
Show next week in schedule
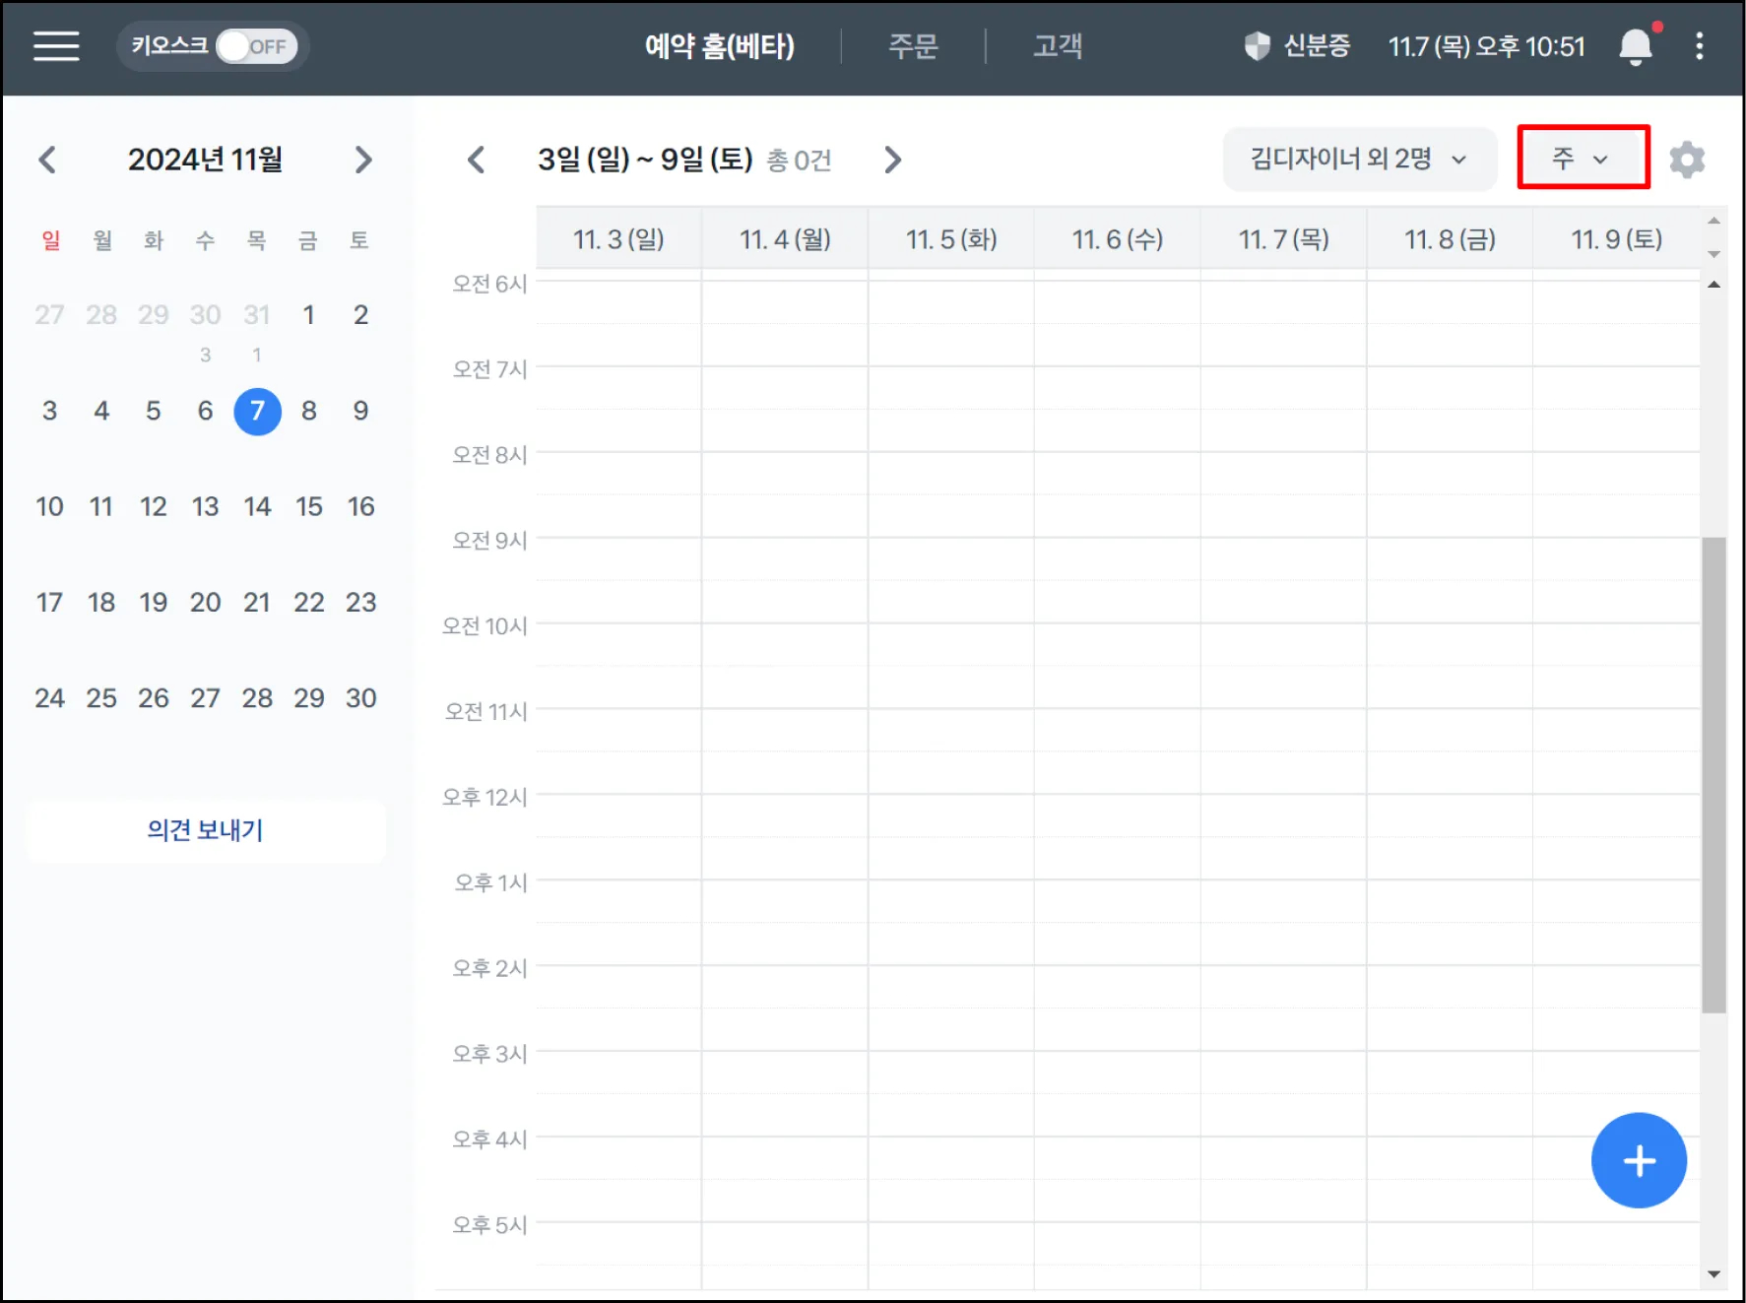892,160
